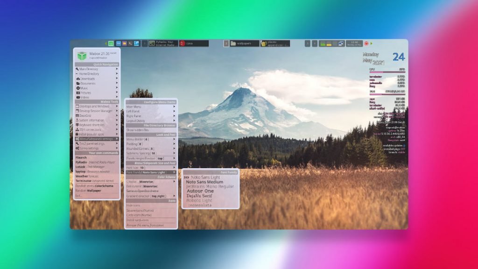Select Noto Sans Medium in Font Family list
478x269 pixels.
click(x=204, y=183)
